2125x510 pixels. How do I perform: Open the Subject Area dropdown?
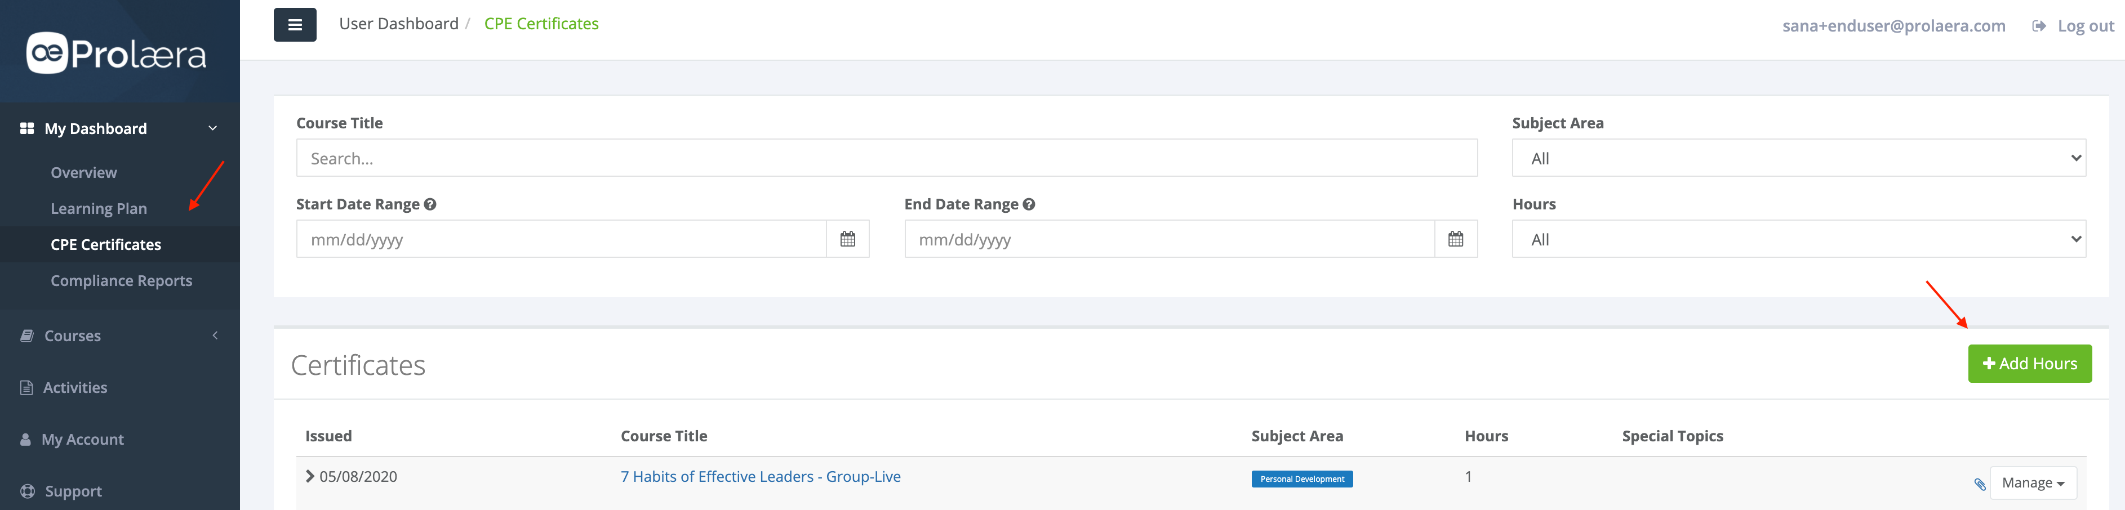click(1798, 158)
